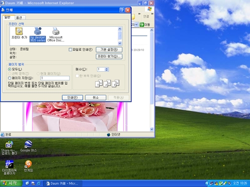The image size is (250, 187).
Task: Click the green checkmark tray icon
Action: point(220,184)
